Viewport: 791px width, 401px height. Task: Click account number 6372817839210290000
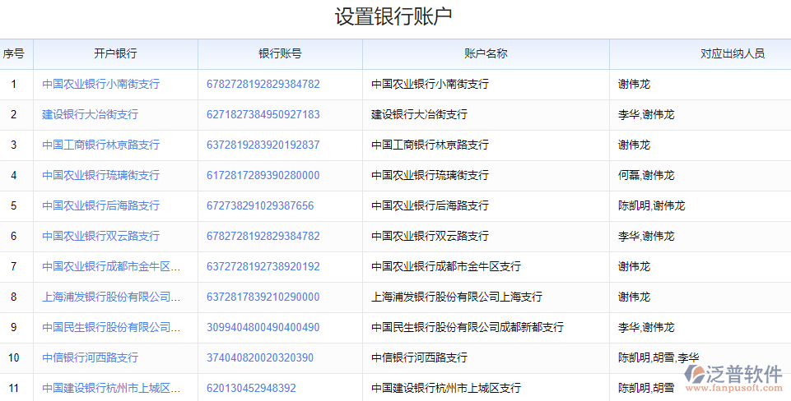pos(263,297)
